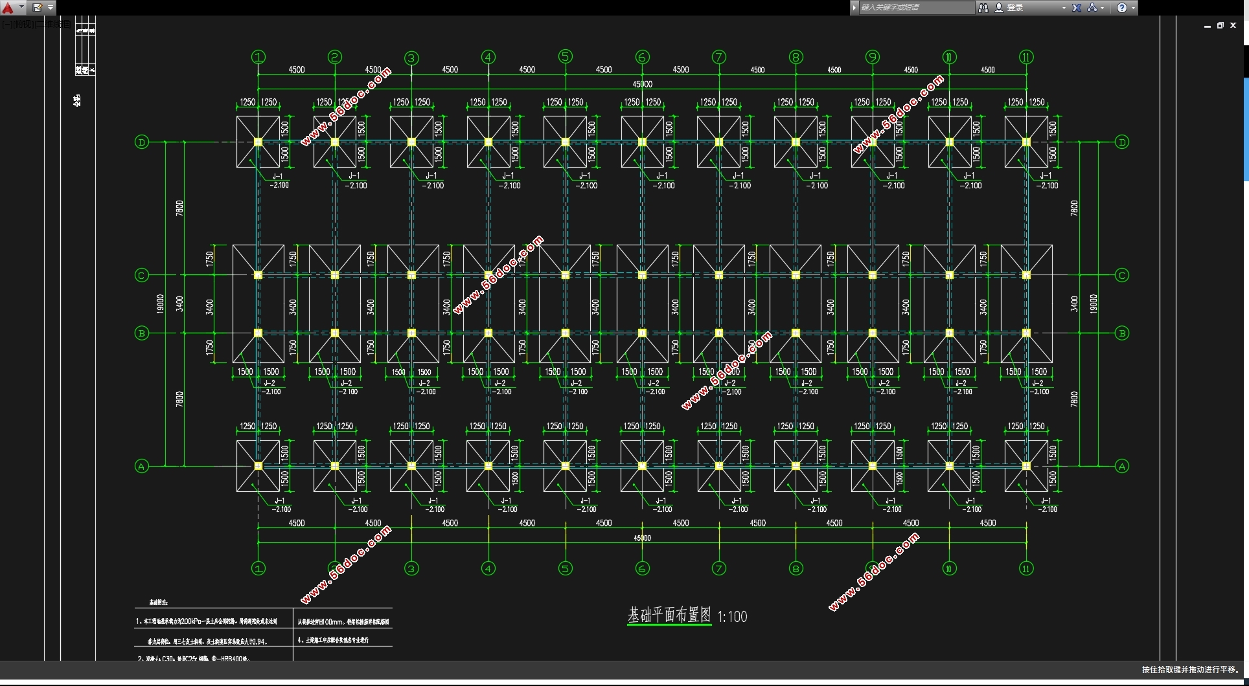Viewport: 1249px width, 686px height.
Task: Expand the Quick Access Toolbar customize dropdown
Action: pyautogui.click(x=51, y=8)
